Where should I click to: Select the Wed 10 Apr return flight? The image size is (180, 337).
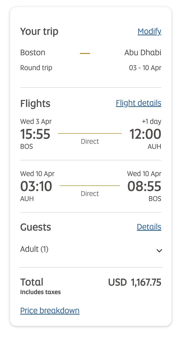[37, 174]
